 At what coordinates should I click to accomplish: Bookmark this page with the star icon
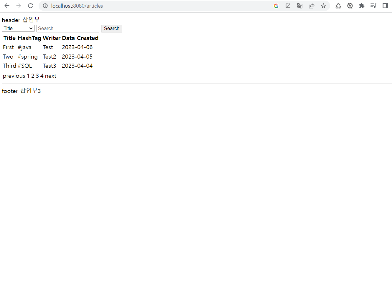tap(323, 6)
